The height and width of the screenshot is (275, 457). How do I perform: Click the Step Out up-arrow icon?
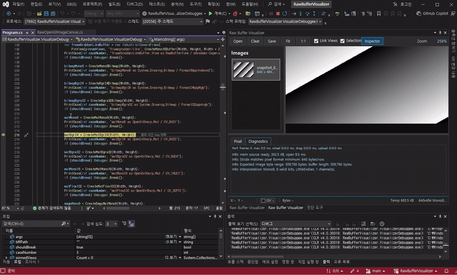pyautogui.click(x=314, y=14)
